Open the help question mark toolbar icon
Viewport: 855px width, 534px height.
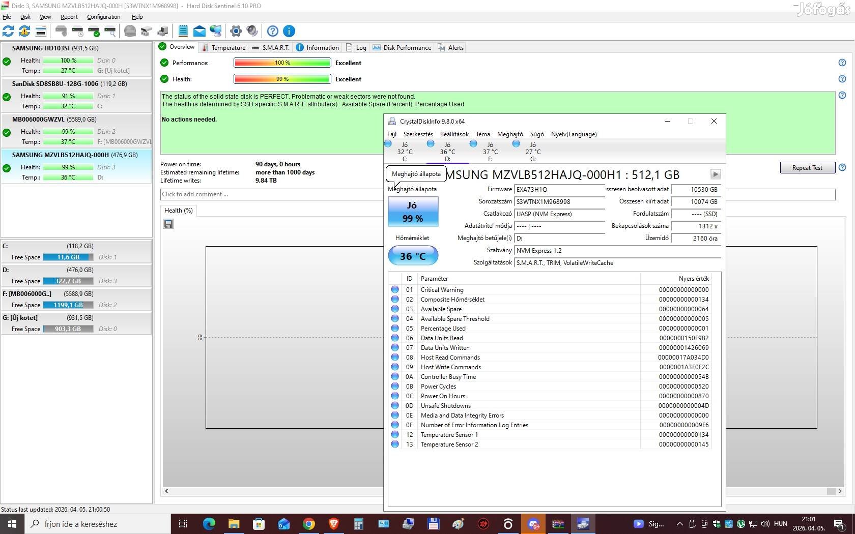pyautogui.click(x=272, y=31)
